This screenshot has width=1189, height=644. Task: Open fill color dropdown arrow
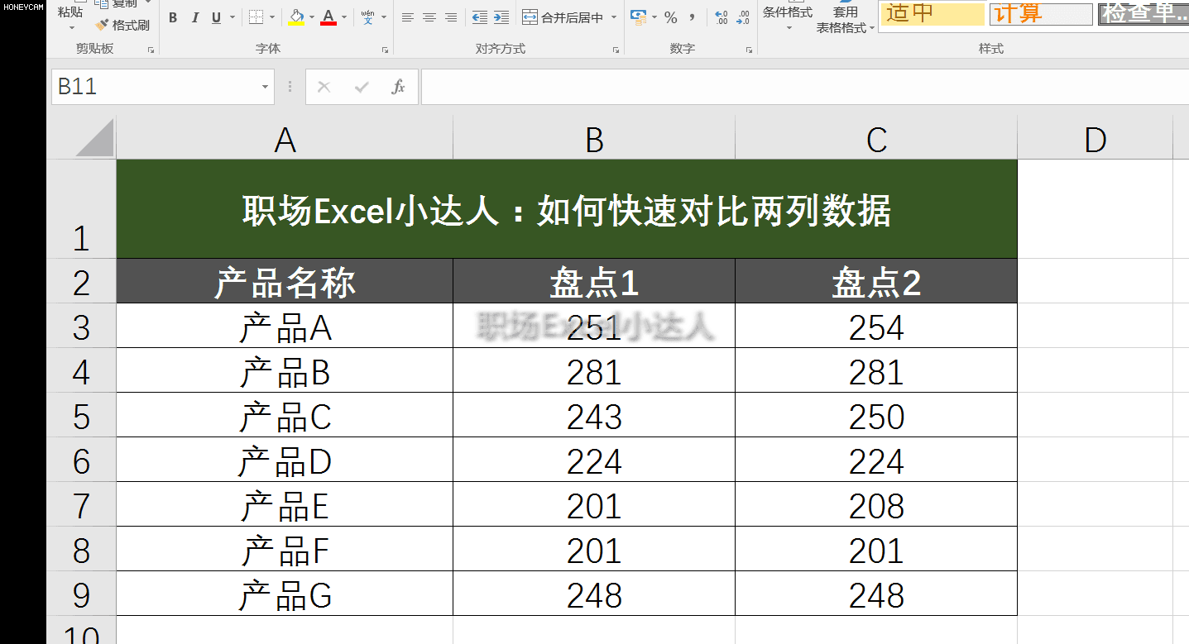coord(312,17)
